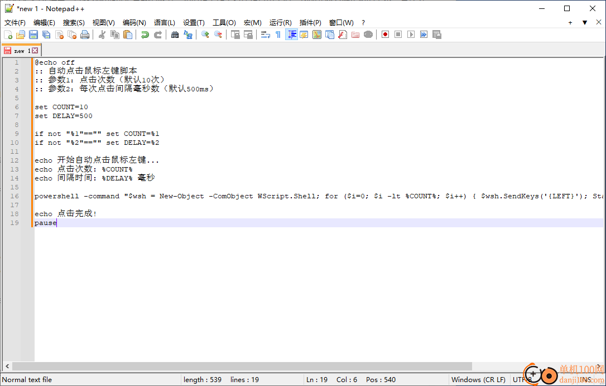Screen dimensions: 606x386
Task: Toggle Show All Characters pilcrow icon
Action: coord(278,35)
